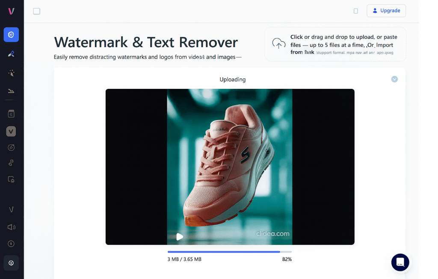
Task: Toggle the square checkbox in top-left header
Action: (x=37, y=11)
